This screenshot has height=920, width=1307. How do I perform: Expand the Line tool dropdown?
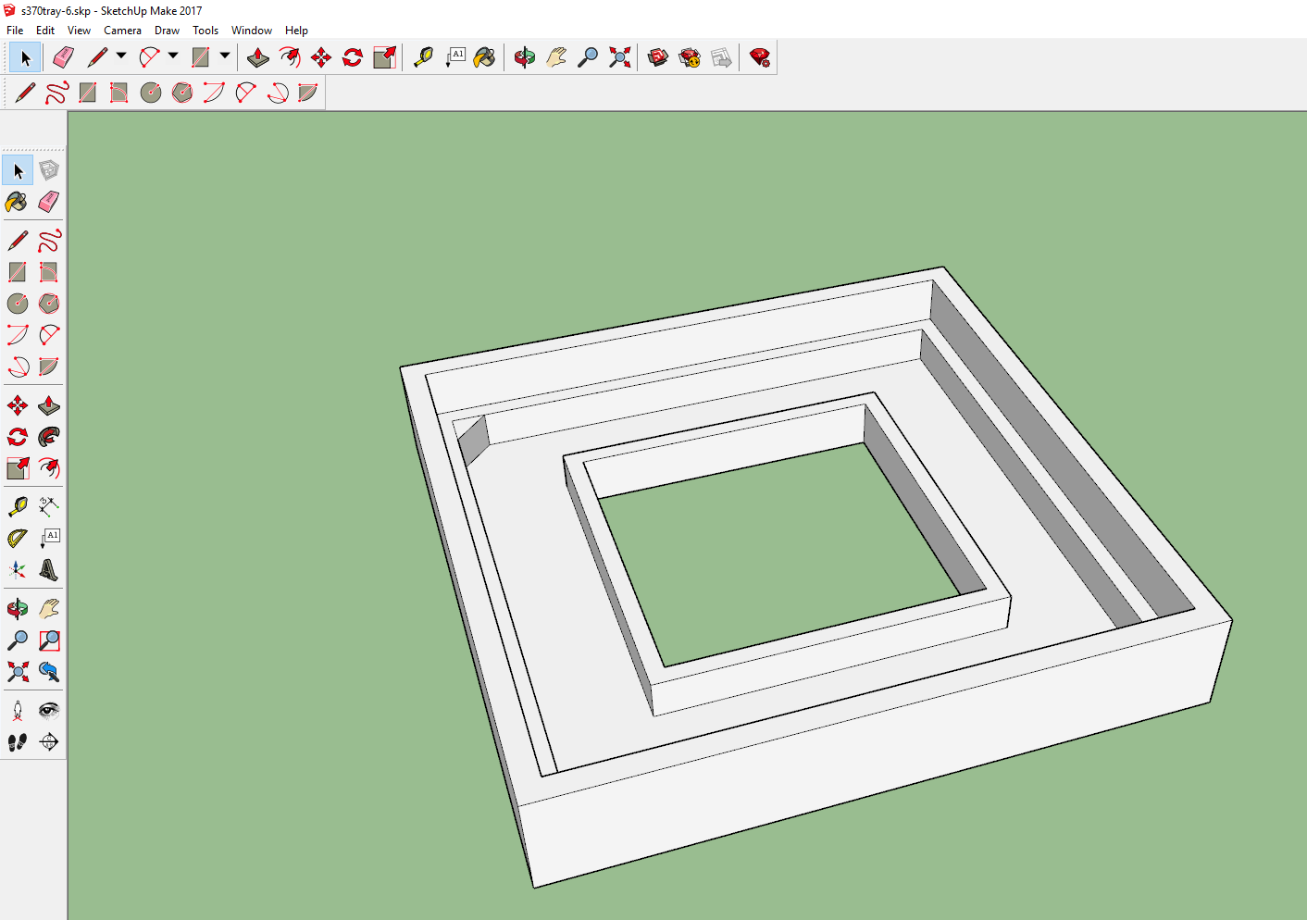pyautogui.click(x=121, y=56)
